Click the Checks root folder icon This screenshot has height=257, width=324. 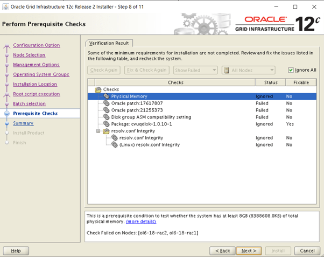tap(98, 89)
